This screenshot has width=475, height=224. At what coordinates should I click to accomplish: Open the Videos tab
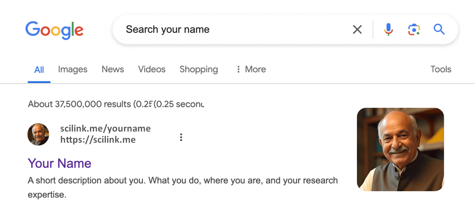tap(152, 69)
